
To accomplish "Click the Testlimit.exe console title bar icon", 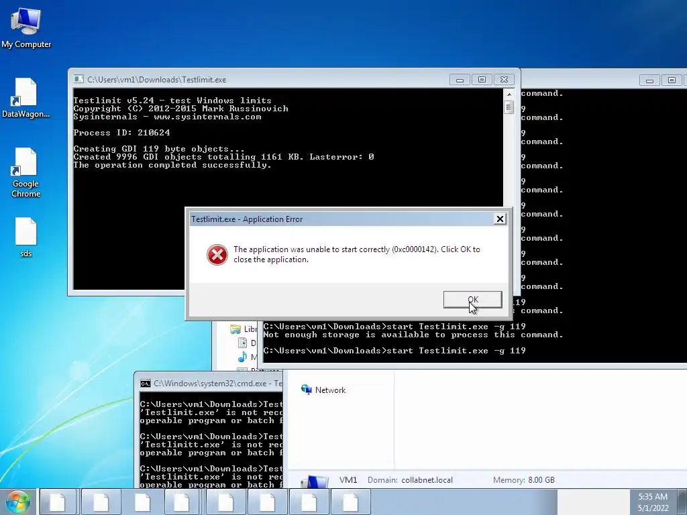I will tap(78, 79).
